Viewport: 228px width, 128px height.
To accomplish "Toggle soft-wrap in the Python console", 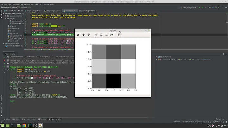I will click(x=8, y=57).
